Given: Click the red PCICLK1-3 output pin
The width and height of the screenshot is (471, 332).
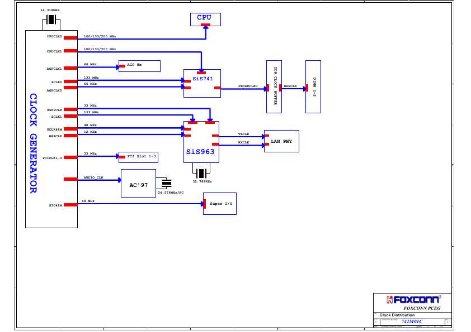Looking at the screenshot, I should click(70, 157).
